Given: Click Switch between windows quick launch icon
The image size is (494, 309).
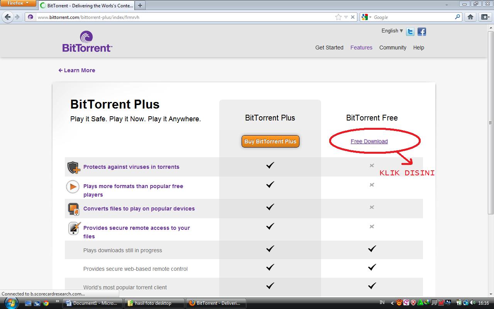Looking at the screenshot, I should click(x=37, y=303).
